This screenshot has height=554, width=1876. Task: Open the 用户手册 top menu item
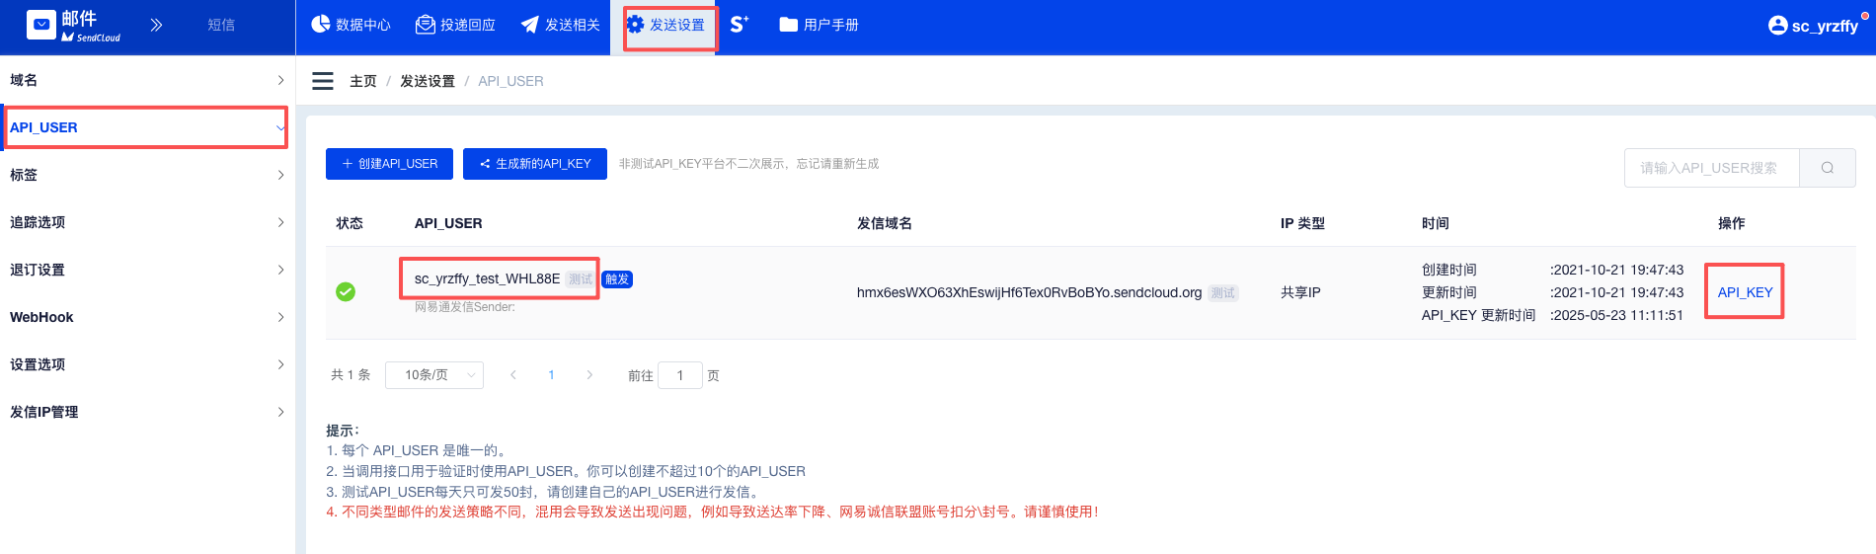[819, 25]
